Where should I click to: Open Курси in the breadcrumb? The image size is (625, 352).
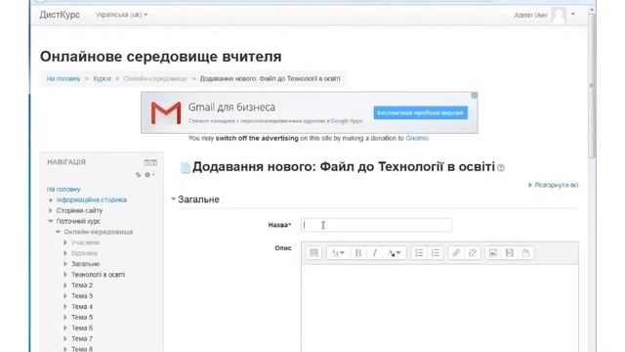point(102,78)
